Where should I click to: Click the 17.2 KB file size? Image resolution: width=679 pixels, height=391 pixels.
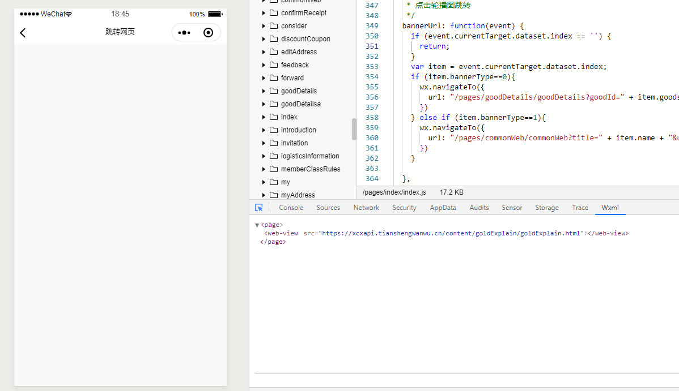coord(452,192)
